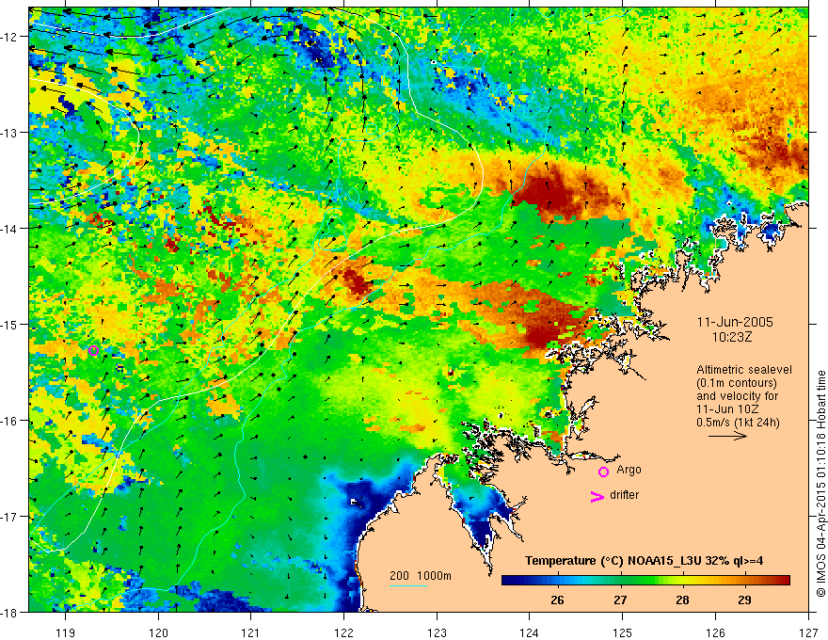The height and width of the screenshot is (640, 828).
Task: Click the temperature color bar
Action: pyautogui.click(x=645, y=581)
